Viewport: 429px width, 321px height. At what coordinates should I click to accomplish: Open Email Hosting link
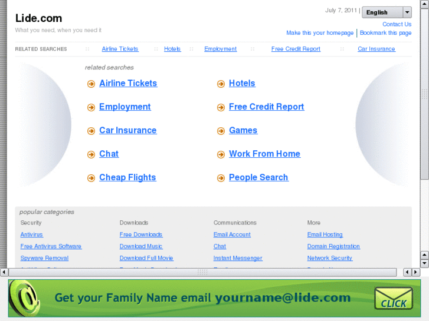[325, 234]
